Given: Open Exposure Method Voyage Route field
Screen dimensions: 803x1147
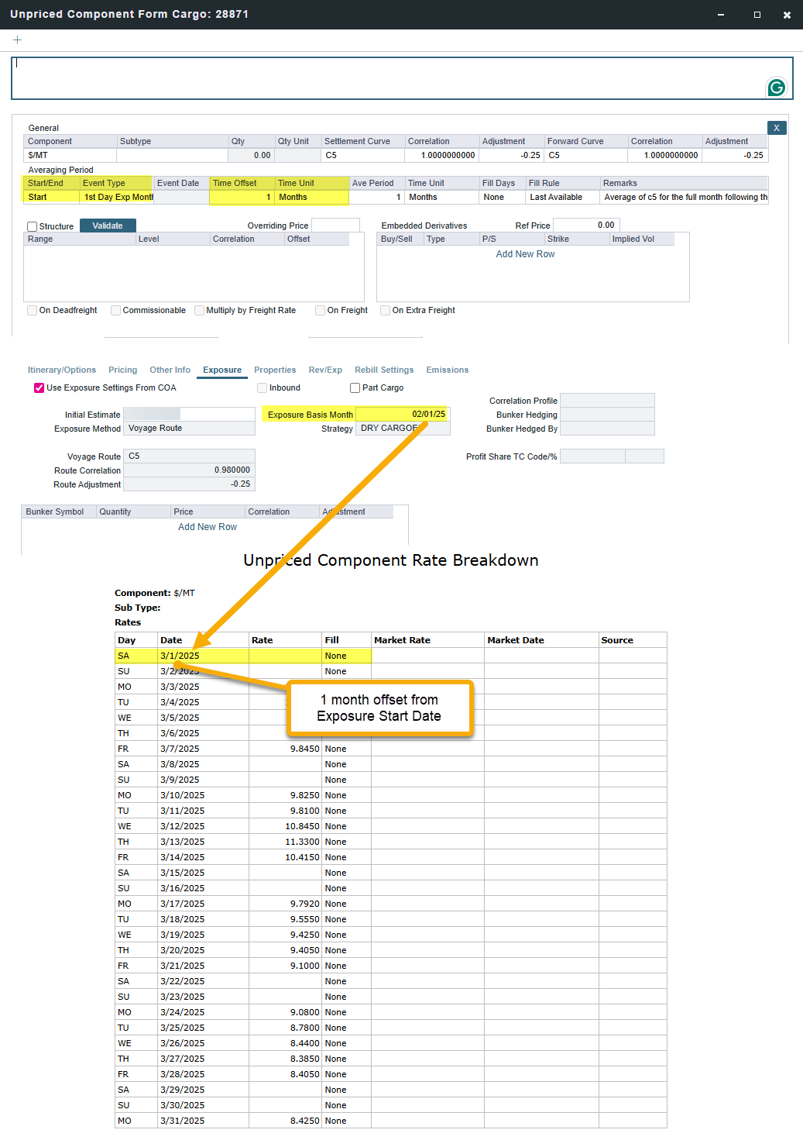Looking at the screenshot, I should tap(189, 429).
